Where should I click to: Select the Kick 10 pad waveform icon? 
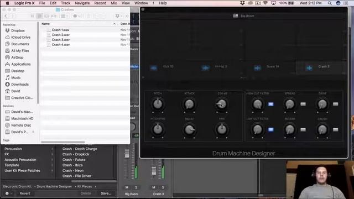point(154,68)
